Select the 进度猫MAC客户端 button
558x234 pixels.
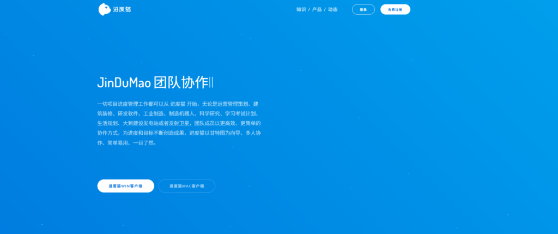pos(186,186)
